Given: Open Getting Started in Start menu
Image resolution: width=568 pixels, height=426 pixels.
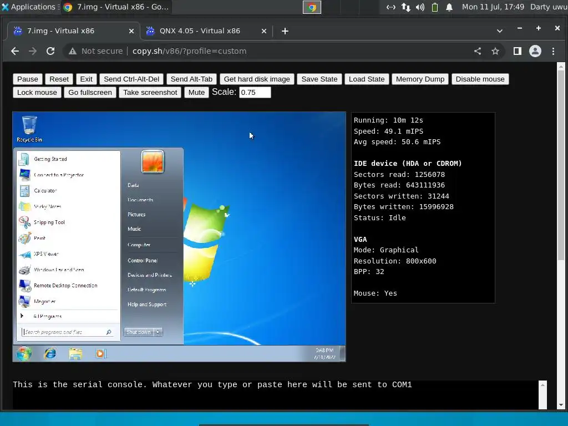Looking at the screenshot, I should point(68,159).
